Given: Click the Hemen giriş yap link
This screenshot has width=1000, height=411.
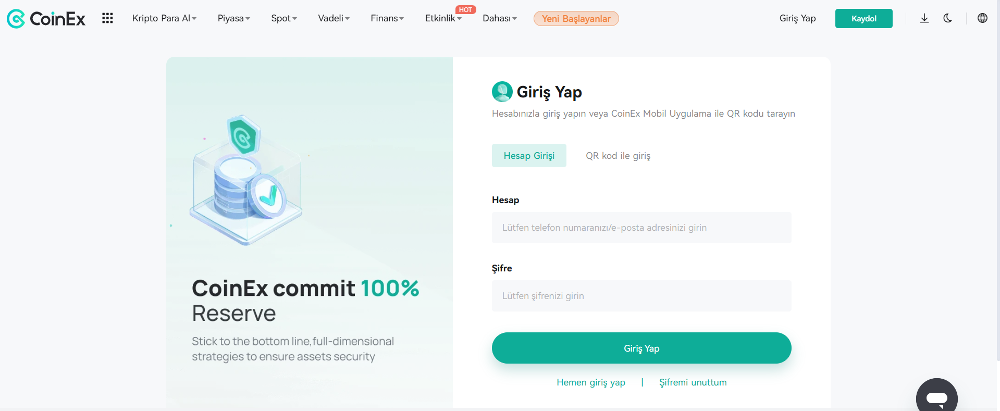Looking at the screenshot, I should [591, 382].
